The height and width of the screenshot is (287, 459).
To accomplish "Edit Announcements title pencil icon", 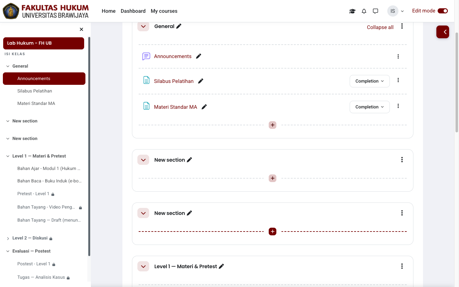I will coord(199,56).
